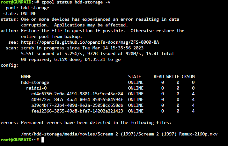Click the CKSUM column header
This screenshot has height=146, width=228.
point(188,77)
